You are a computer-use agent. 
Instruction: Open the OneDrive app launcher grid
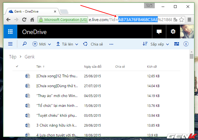click(10, 32)
